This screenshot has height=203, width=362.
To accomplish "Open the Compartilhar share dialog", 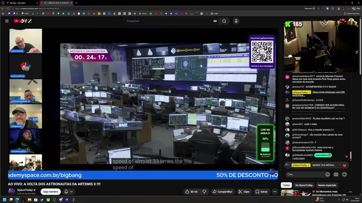I will click(222, 192).
